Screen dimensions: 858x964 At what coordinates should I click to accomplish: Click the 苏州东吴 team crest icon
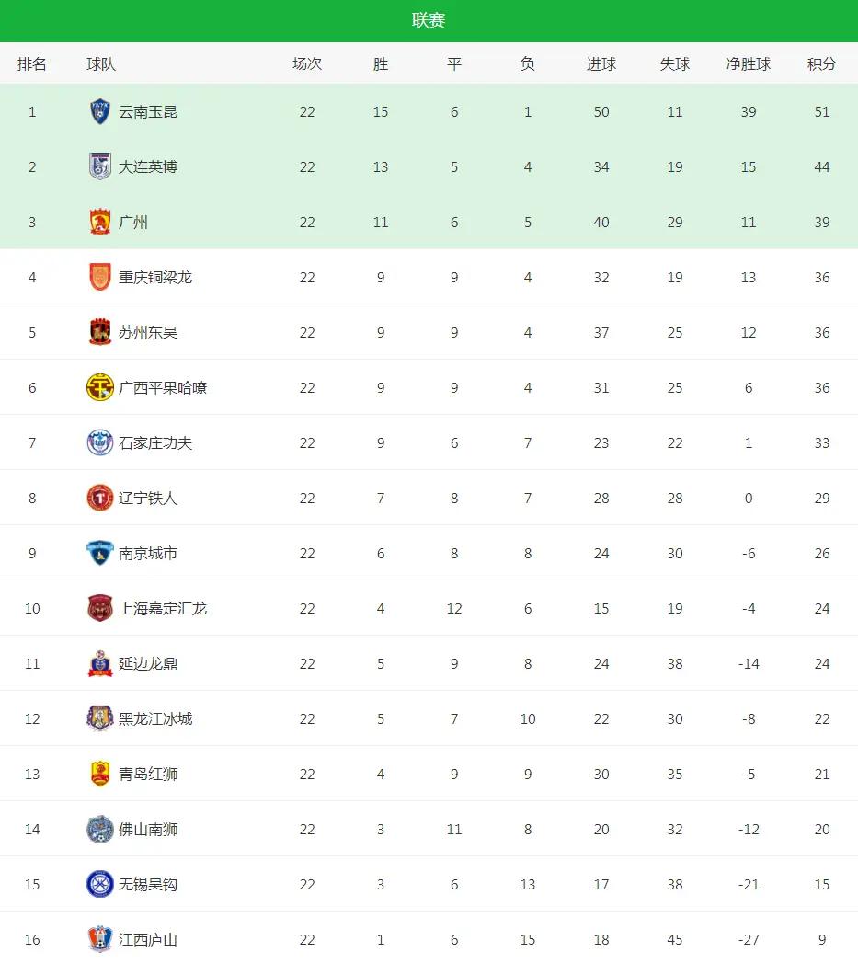click(x=100, y=332)
